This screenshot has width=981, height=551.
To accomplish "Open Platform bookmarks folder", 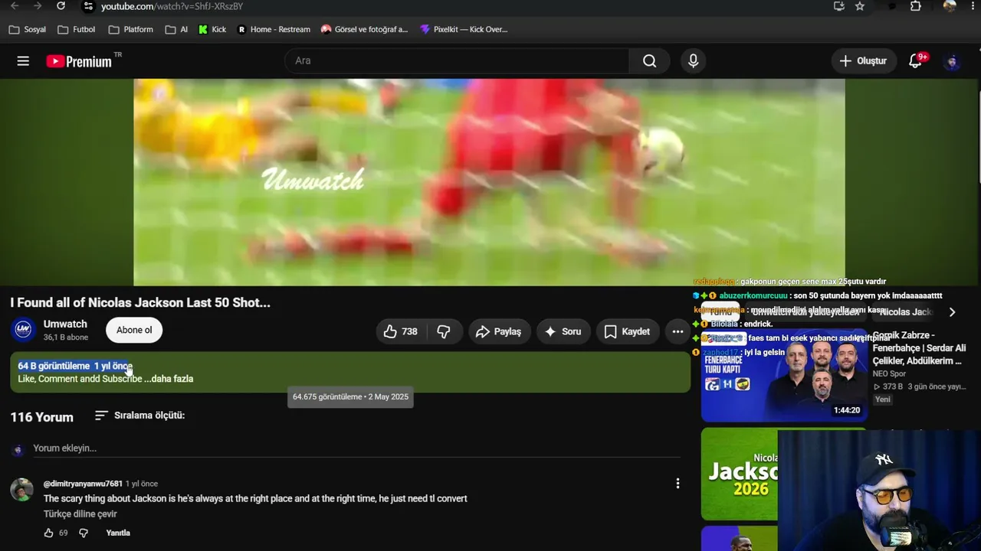I will click(x=131, y=30).
